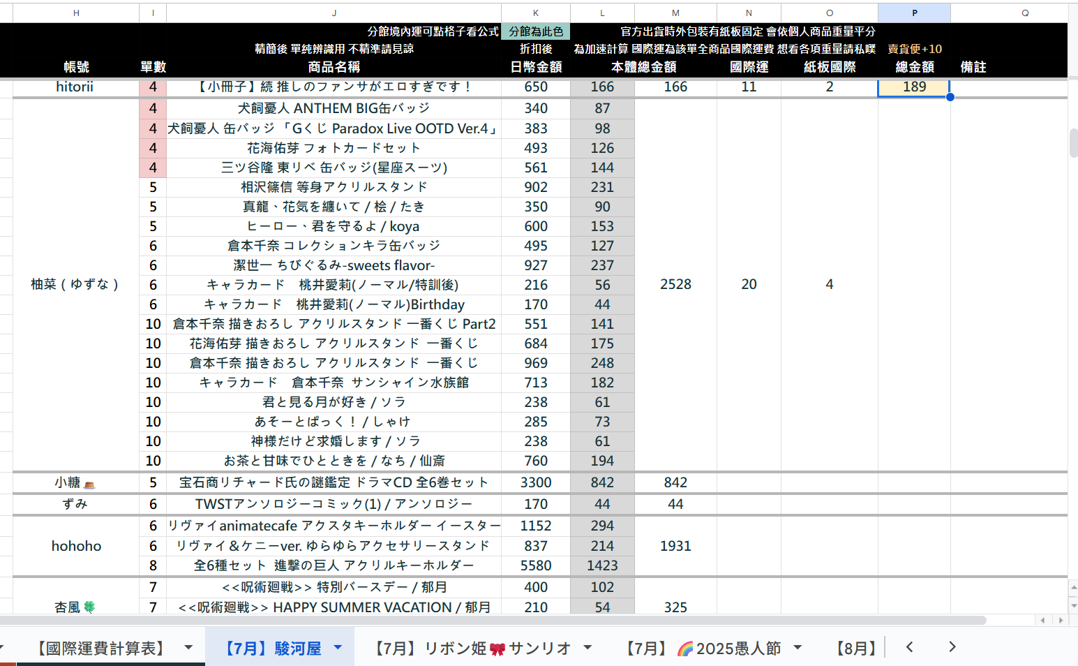This screenshot has height=666, width=1078.
Task: Click the 紙板國際 header cell
Action: pos(830,67)
